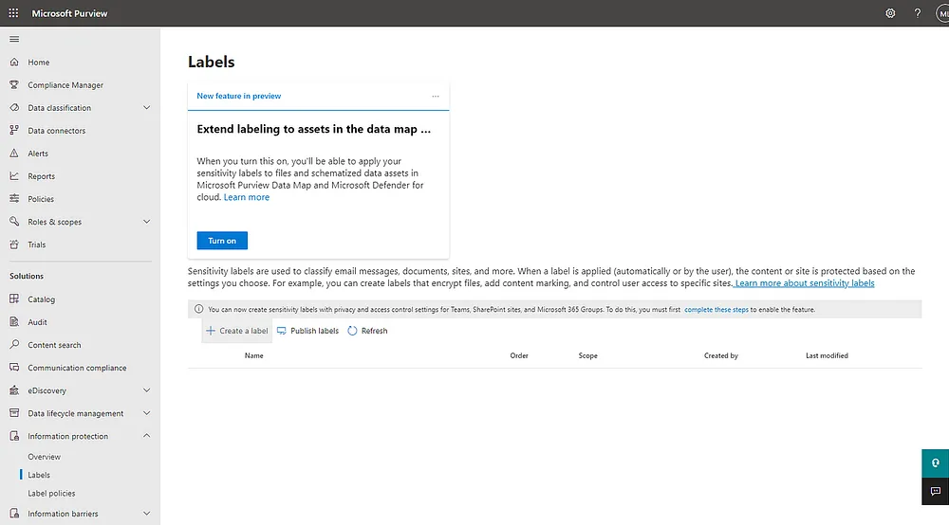This screenshot has width=949, height=525.
Task: Sort by the Name column header
Action: [x=253, y=355]
